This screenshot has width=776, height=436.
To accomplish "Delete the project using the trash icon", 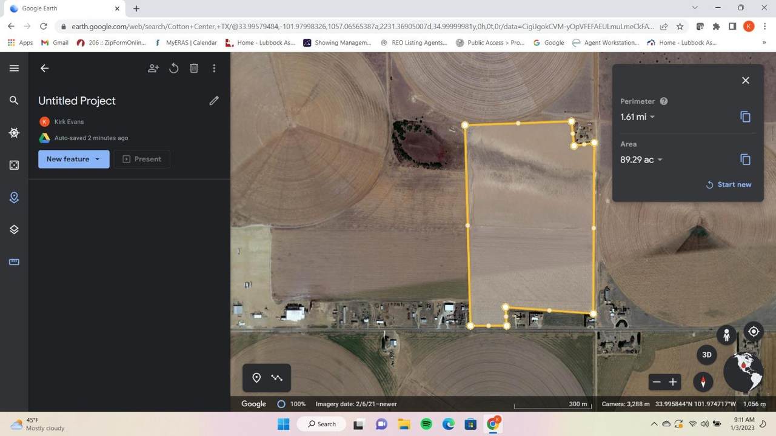I will point(194,69).
